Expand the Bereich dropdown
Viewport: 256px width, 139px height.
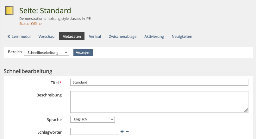tap(47, 53)
